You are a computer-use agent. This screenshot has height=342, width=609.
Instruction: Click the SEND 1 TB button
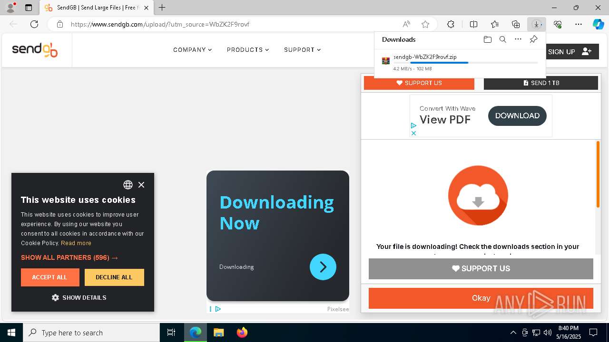click(541, 83)
